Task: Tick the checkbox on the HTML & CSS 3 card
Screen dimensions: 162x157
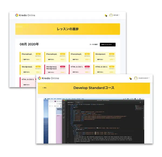Action: 22,85
